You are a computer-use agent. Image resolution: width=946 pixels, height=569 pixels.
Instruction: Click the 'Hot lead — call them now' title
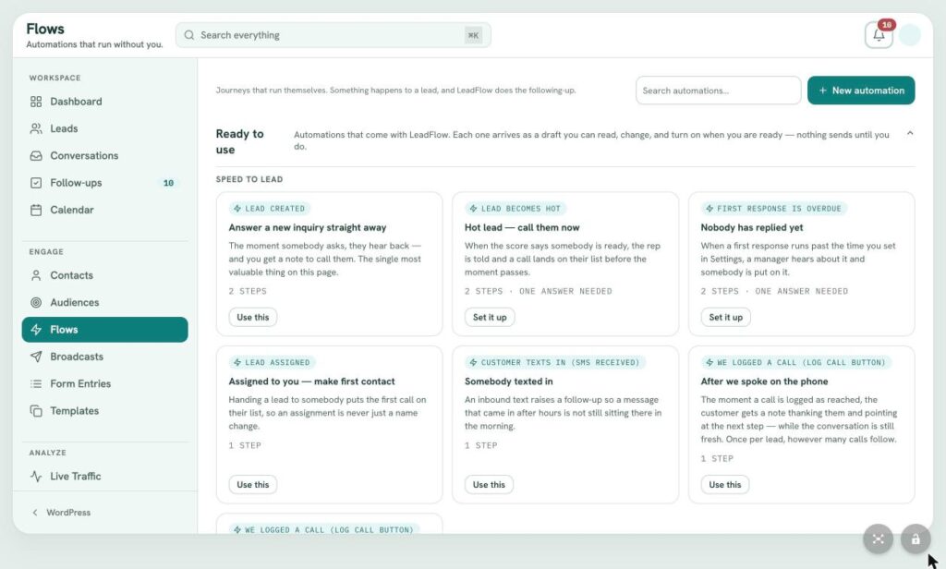pos(522,227)
